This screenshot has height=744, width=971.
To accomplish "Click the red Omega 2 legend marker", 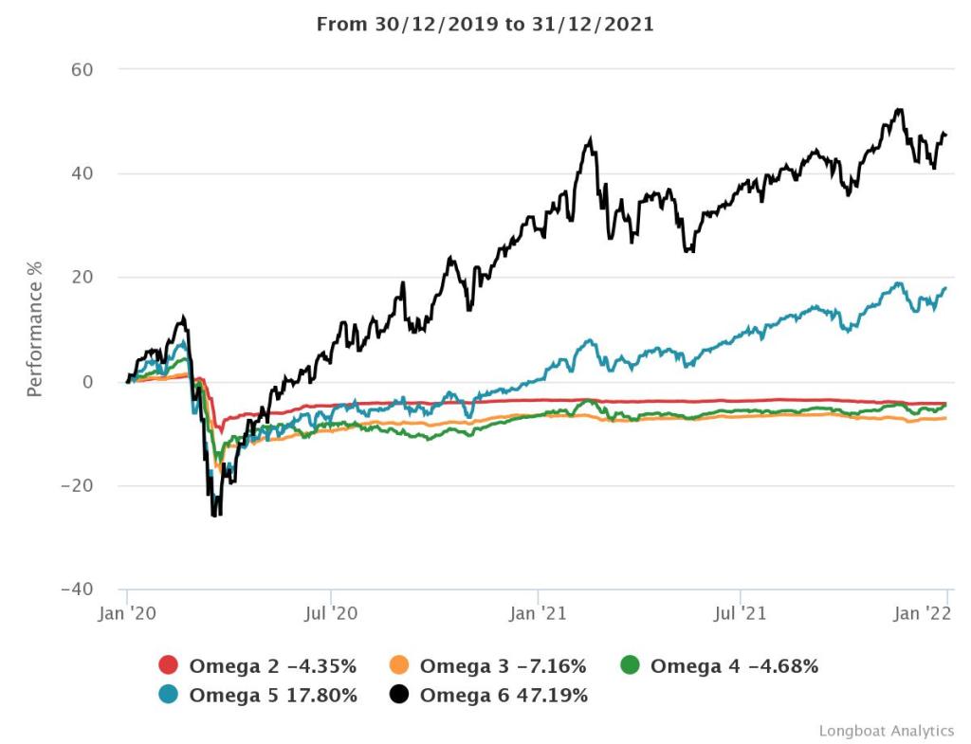I will [x=169, y=666].
